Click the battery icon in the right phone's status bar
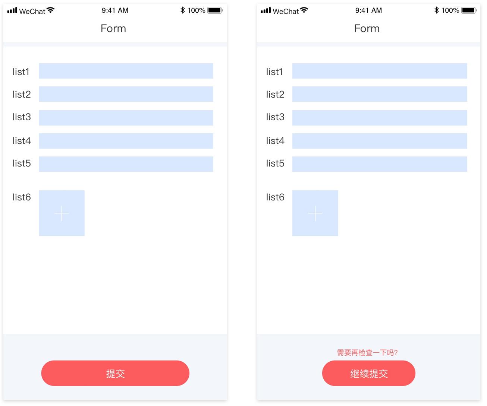Viewport: 487px width, 406px height. click(469, 10)
